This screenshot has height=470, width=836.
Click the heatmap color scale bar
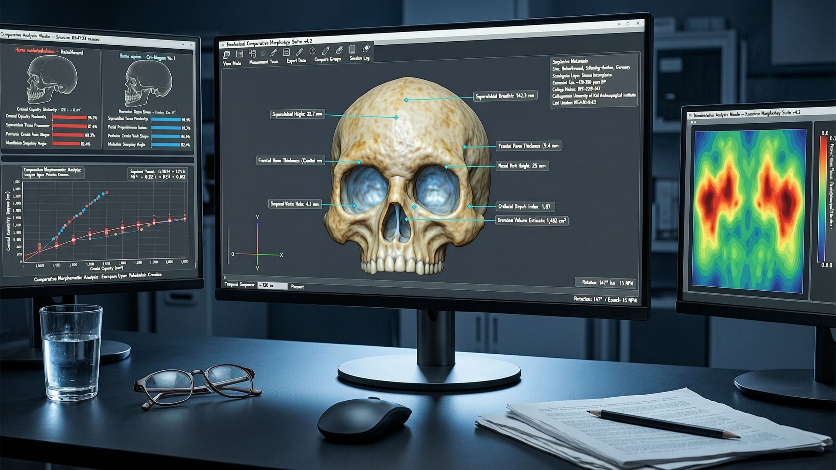pyautogui.click(x=823, y=198)
